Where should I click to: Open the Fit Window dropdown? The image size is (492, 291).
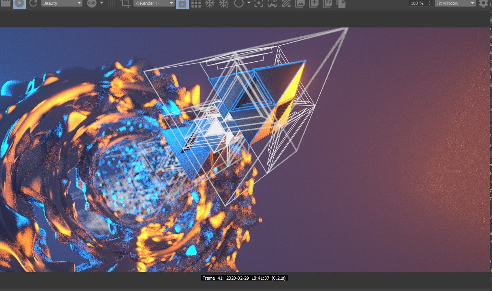coord(455,3)
